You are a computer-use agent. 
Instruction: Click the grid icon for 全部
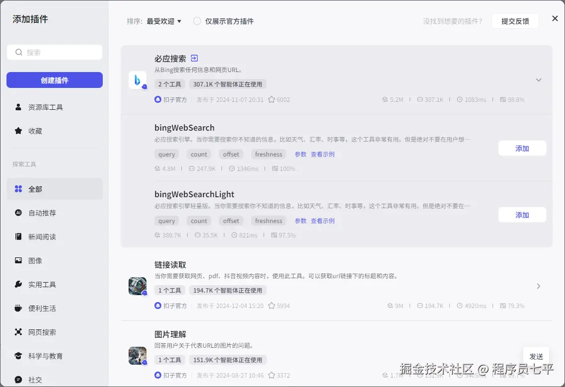(18, 189)
